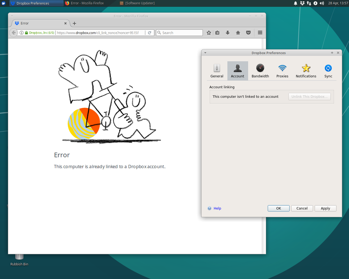Open Dropbox Preferences window menu arrow

click(205, 53)
